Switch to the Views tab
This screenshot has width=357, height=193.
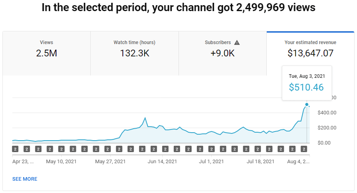pyautogui.click(x=47, y=54)
